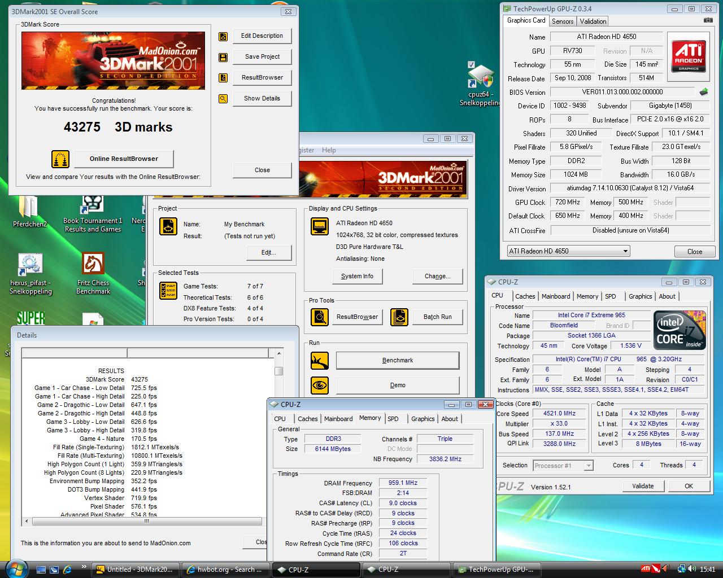Open the cpuz64 desktop shortcut
This screenshot has width=723, height=578.
pos(480,84)
